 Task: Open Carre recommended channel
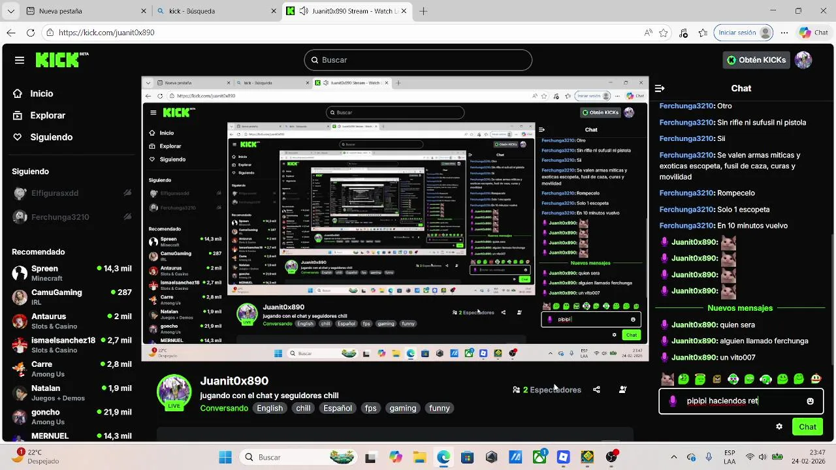tap(72, 369)
